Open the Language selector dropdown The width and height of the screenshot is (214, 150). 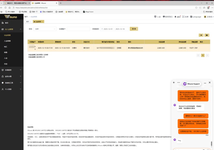tap(195, 17)
